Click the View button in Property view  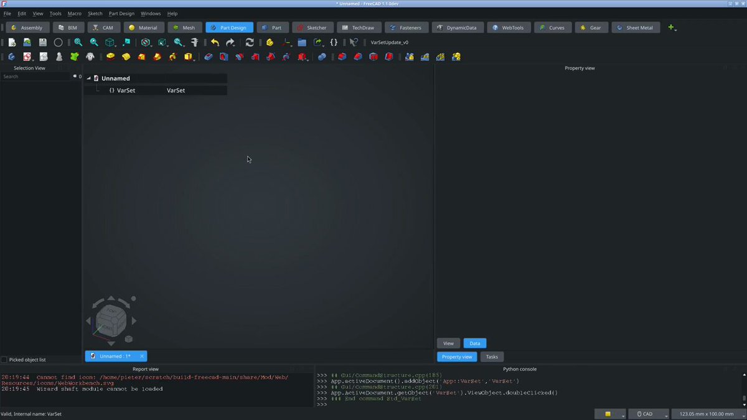point(448,343)
